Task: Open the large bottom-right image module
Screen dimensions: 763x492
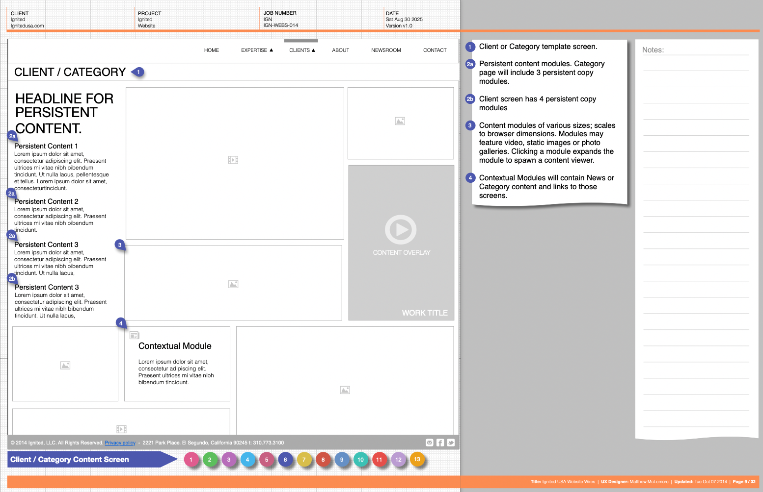Action: (x=345, y=381)
